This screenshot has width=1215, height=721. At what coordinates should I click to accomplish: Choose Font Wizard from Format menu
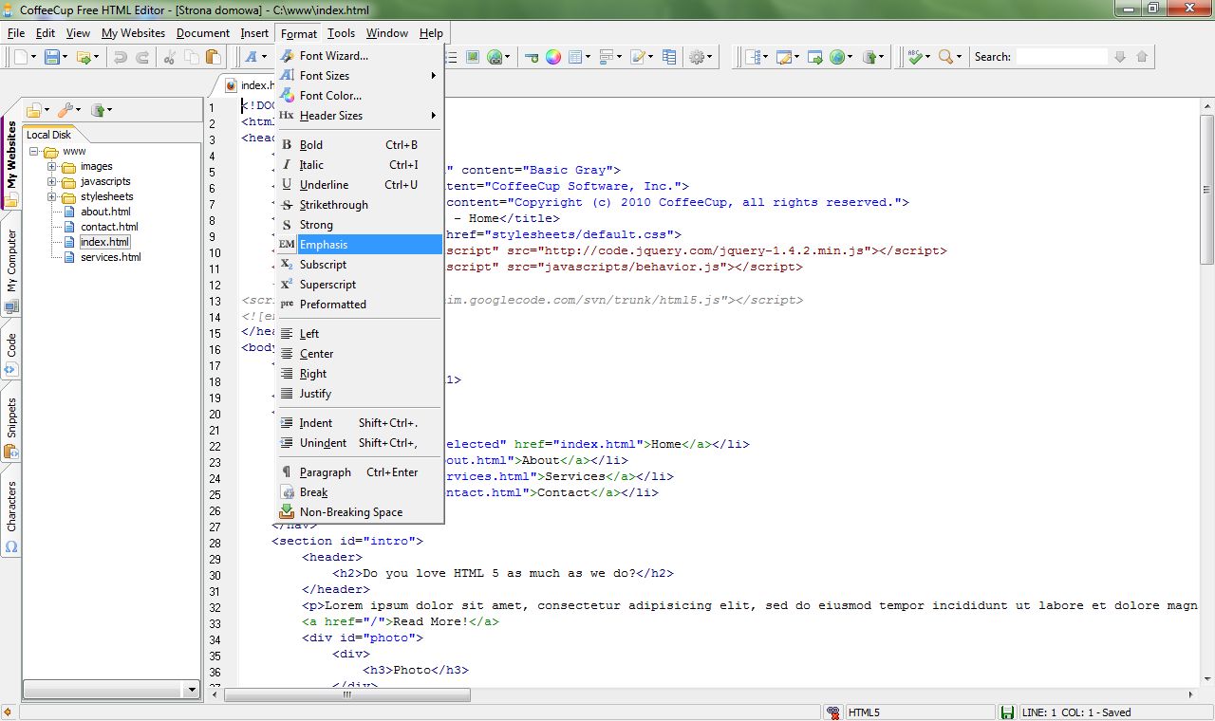(x=360, y=56)
